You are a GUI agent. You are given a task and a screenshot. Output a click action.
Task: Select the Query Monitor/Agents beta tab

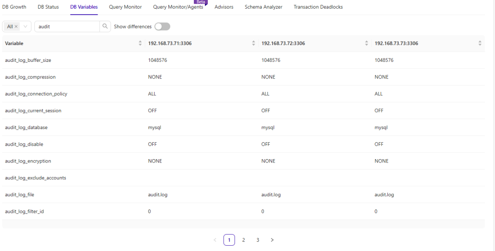[178, 7]
